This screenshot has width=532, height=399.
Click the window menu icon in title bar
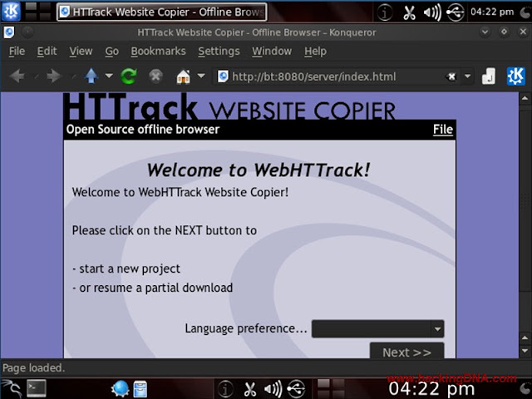[9, 32]
